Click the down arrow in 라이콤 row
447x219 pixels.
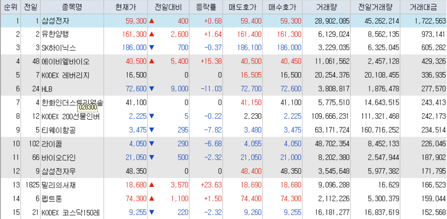(x=152, y=144)
